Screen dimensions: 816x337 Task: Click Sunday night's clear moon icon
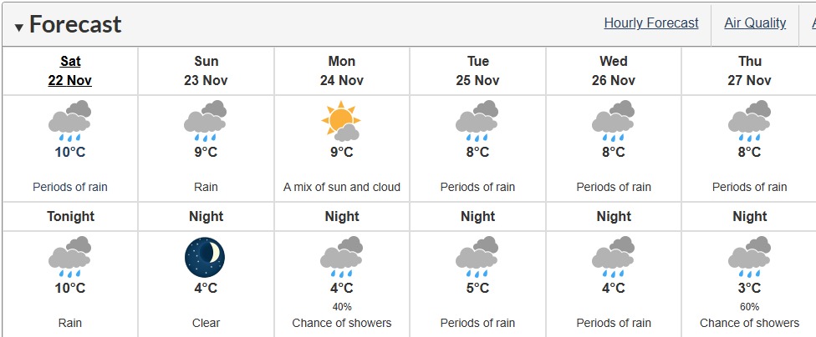[x=206, y=256]
